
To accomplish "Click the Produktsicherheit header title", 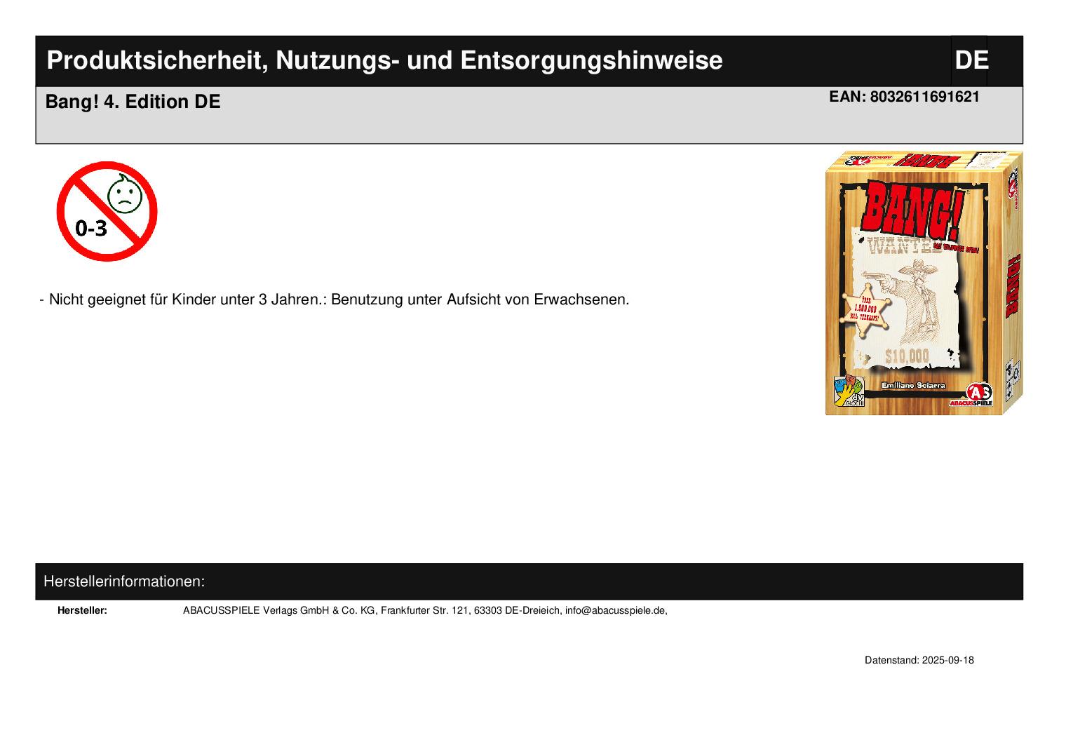I will [384, 61].
